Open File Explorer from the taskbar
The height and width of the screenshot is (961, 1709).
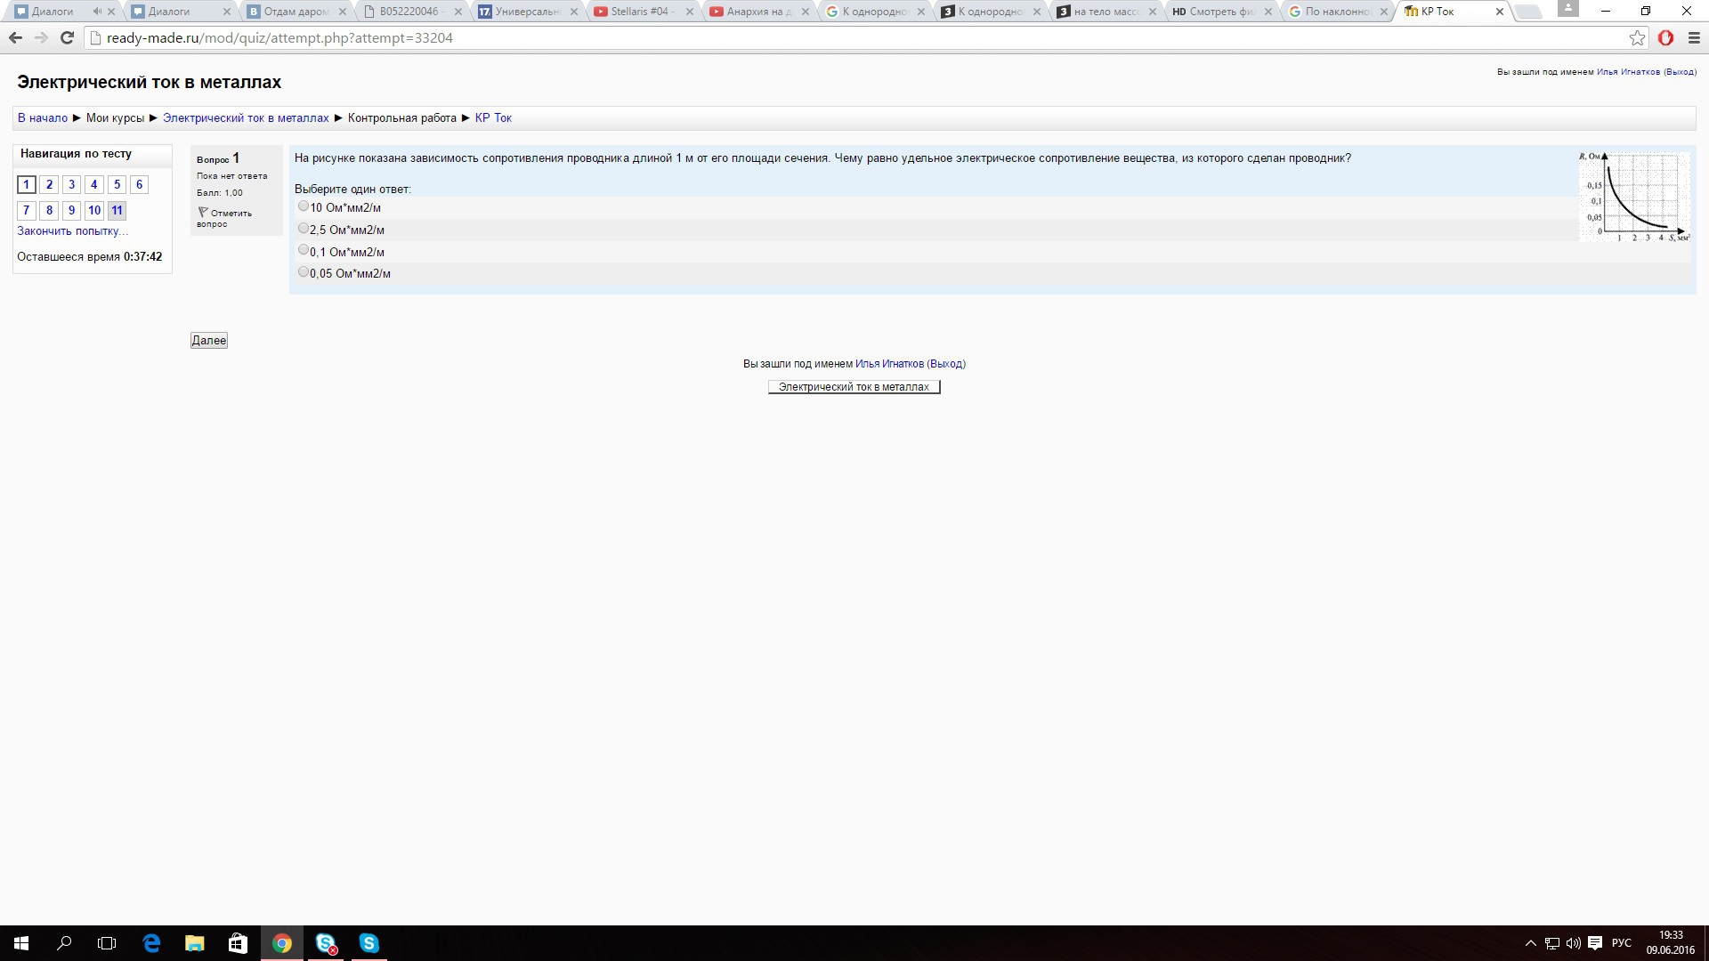194,943
